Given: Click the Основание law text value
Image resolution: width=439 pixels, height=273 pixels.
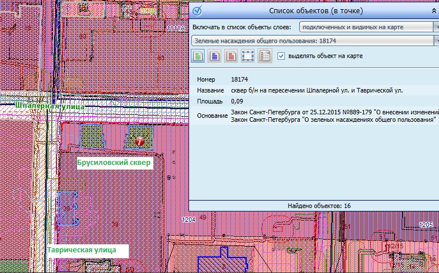Looking at the screenshot, I should [x=333, y=116].
